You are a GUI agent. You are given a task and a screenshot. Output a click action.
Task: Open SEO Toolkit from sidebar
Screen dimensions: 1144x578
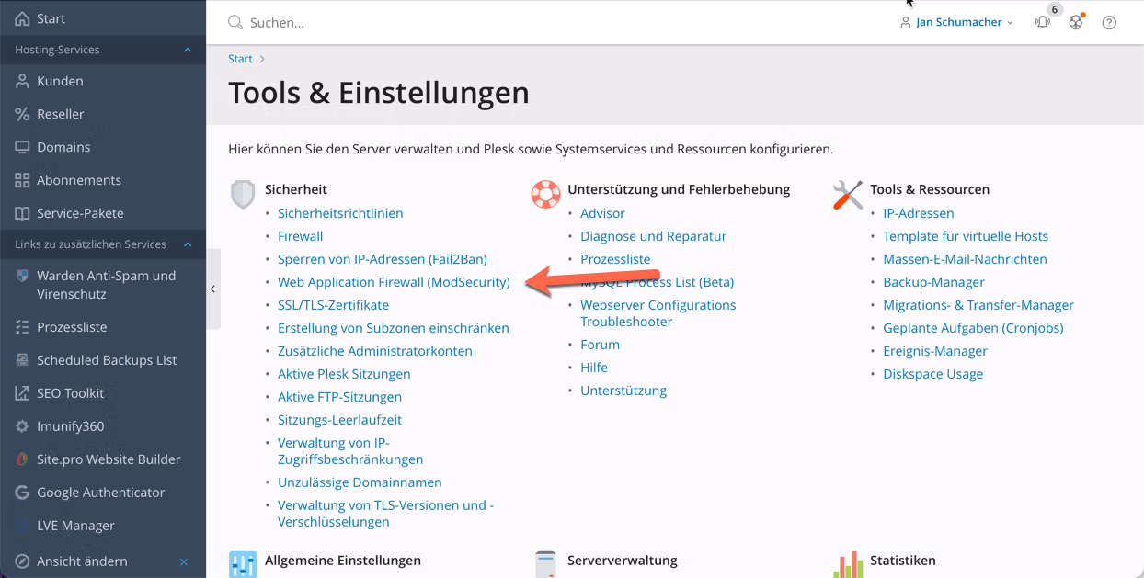tap(70, 393)
